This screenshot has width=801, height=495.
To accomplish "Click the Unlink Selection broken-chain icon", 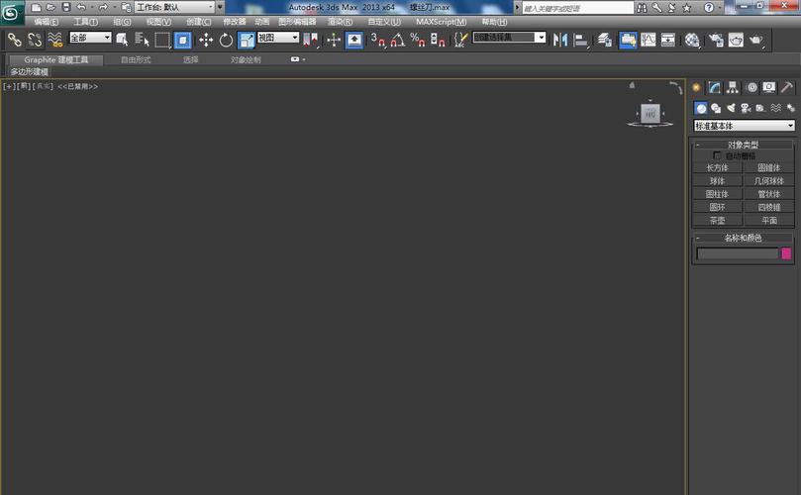I will pyautogui.click(x=35, y=40).
